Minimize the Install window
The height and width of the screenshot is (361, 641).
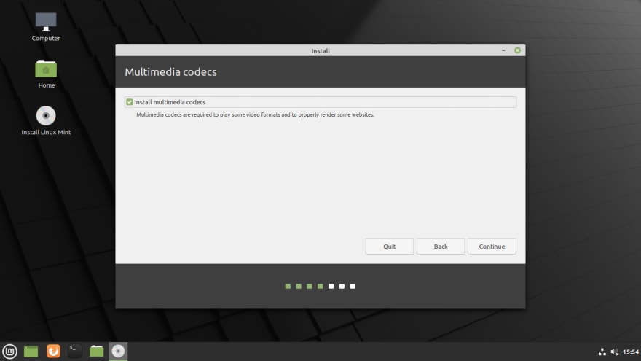(x=503, y=50)
